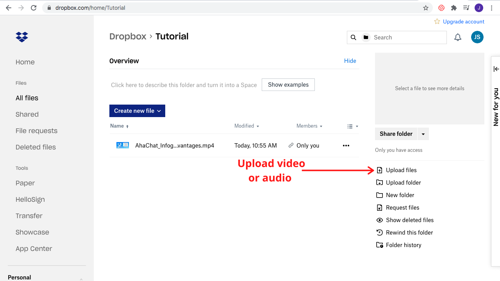Click the search magnifier icon
This screenshot has height=281, width=500.
pyautogui.click(x=354, y=37)
